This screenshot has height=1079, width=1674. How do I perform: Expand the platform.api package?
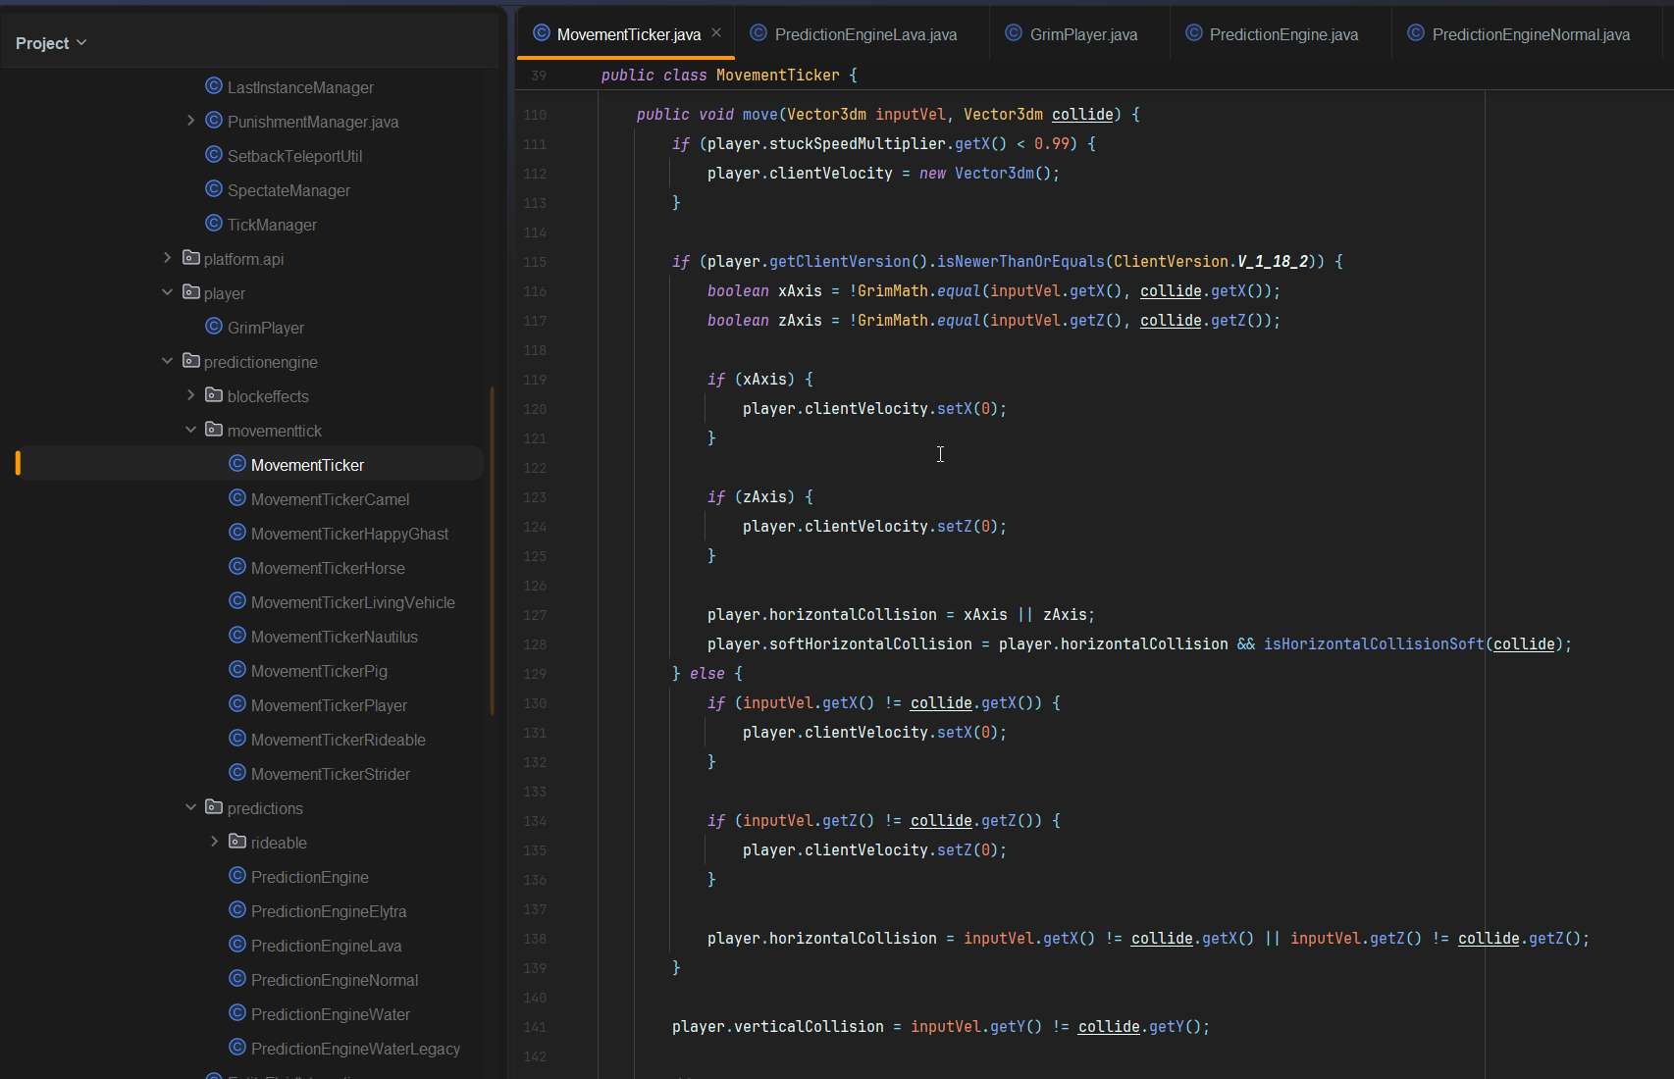[167, 258]
